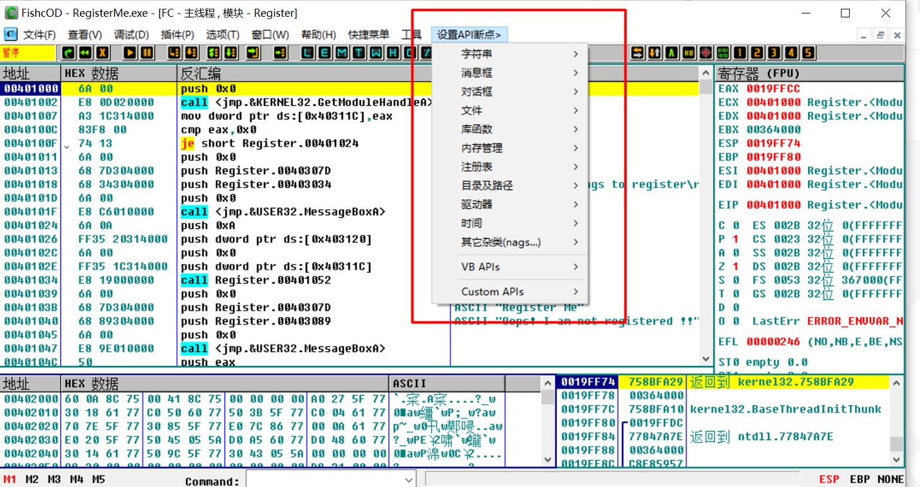Click the number 1 toolbar icon

click(x=740, y=53)
